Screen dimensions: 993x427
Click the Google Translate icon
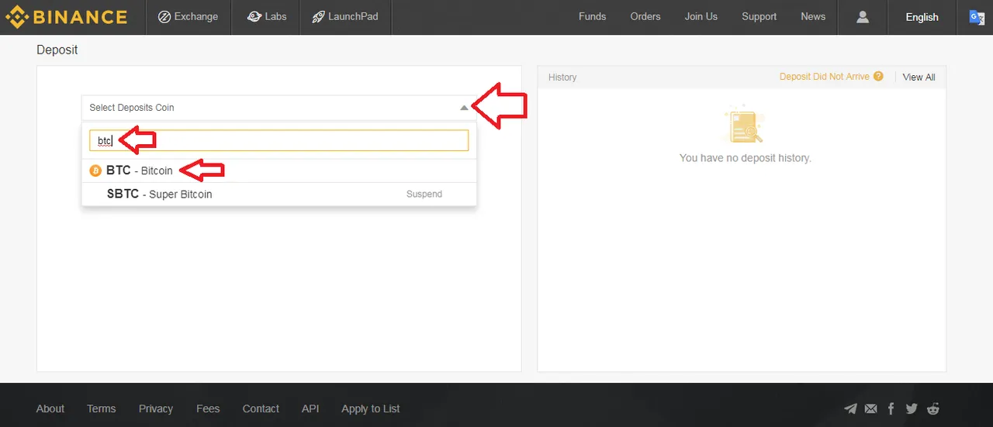tap(977, 17)
